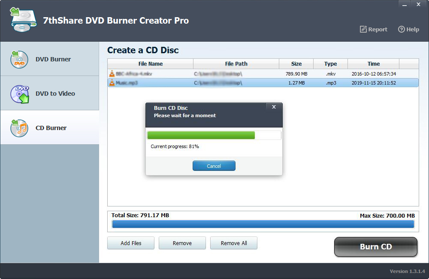
Task: Cancel the CD burning process
Action: 214,166
